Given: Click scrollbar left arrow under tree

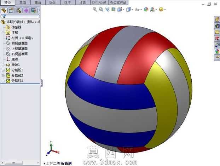Looking at the screenshot, I should point(2,163).
